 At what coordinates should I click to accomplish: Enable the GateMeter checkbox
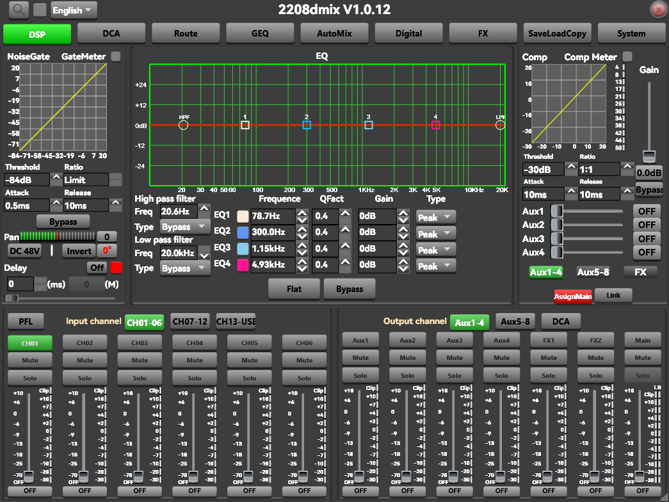115,57
